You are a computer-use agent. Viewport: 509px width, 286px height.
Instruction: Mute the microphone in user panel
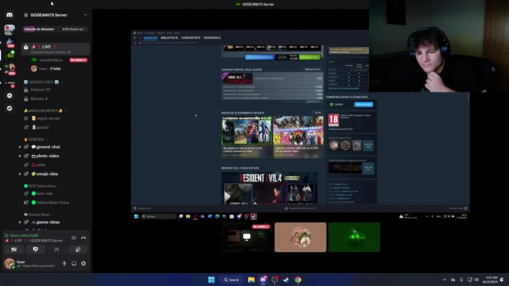64,263
